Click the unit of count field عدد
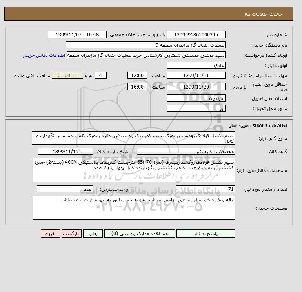The image size is (302, 292). (65, 189)
